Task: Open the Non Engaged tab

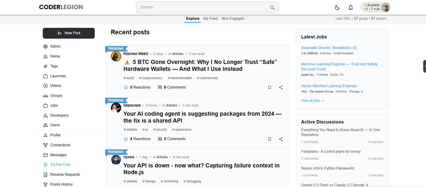Action: (x=233, y=18)
